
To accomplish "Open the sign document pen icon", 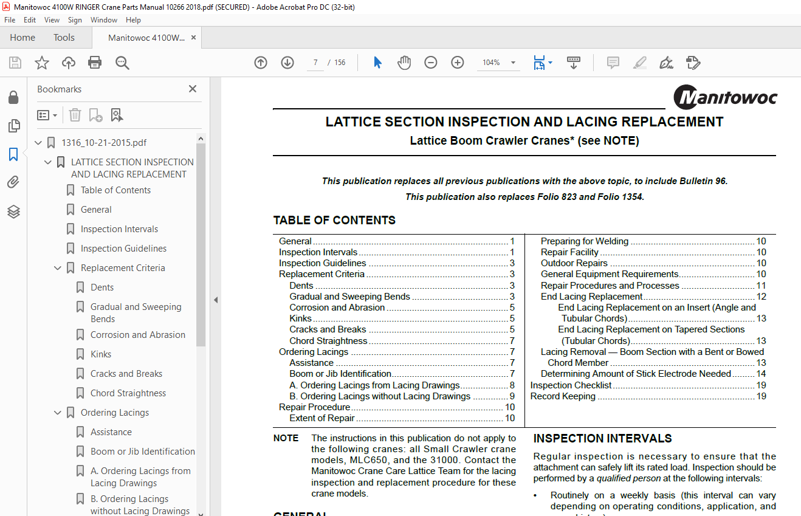I will coord(666,63).
